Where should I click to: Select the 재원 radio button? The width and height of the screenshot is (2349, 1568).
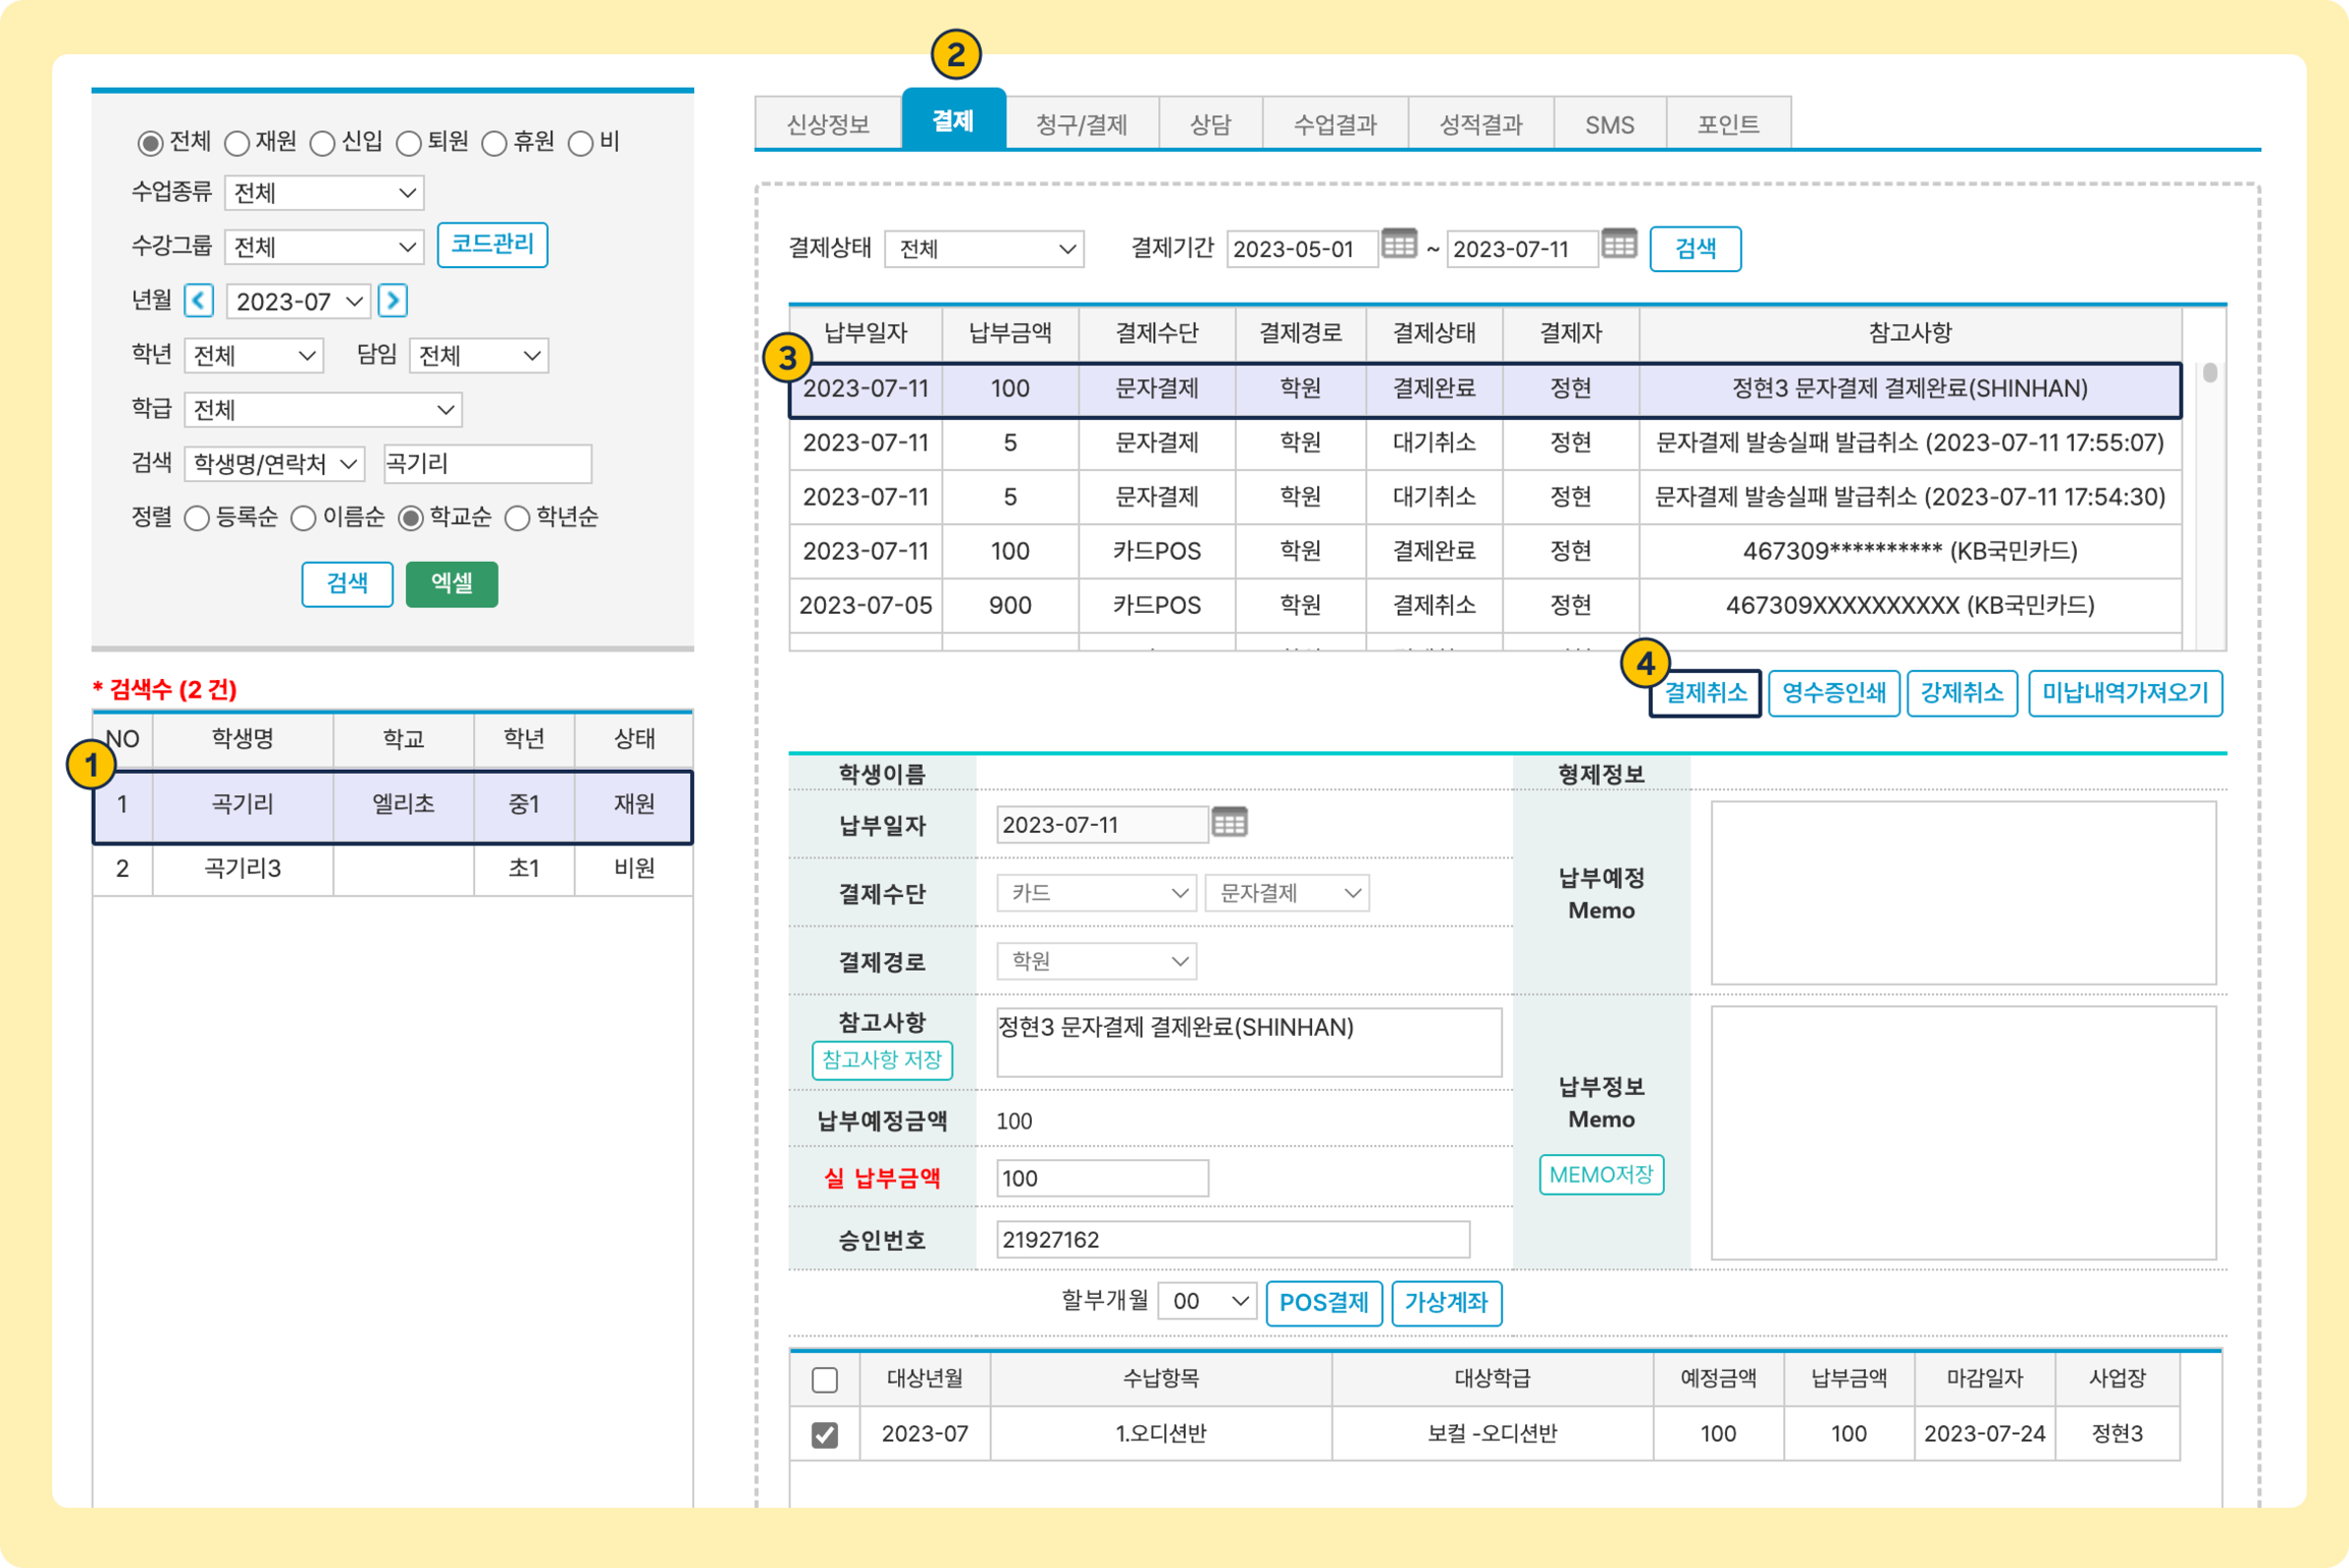[237, 144]
